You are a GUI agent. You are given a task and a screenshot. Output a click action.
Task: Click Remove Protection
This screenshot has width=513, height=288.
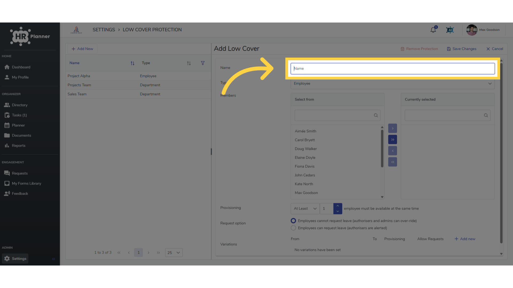click(419, 49)
